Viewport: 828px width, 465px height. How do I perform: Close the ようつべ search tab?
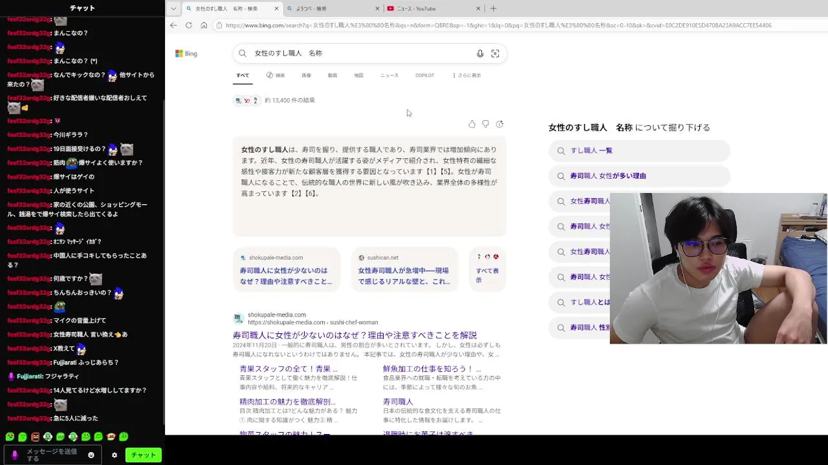[x=377, y=8]
